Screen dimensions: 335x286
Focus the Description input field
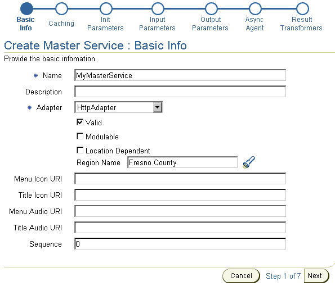[180, 92]
